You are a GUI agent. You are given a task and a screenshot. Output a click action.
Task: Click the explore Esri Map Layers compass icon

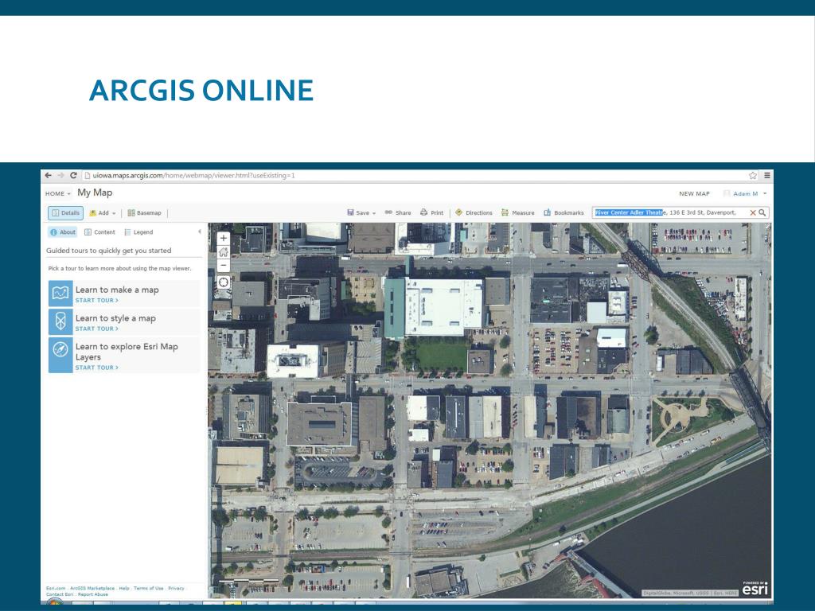pyautogui.click(x=60, y=354)
